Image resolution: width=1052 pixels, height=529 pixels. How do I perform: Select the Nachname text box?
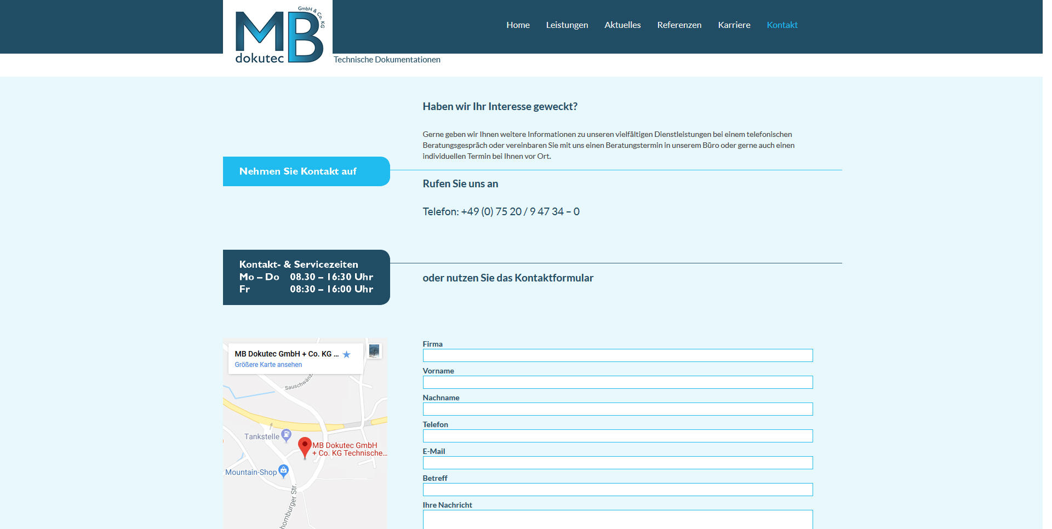(x=618, y=409)
